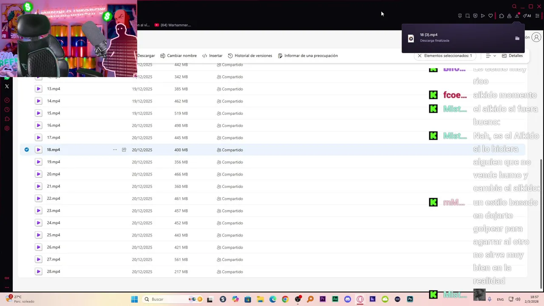Share the 18.mp4 file
The image size is (544, 306).
124,150
